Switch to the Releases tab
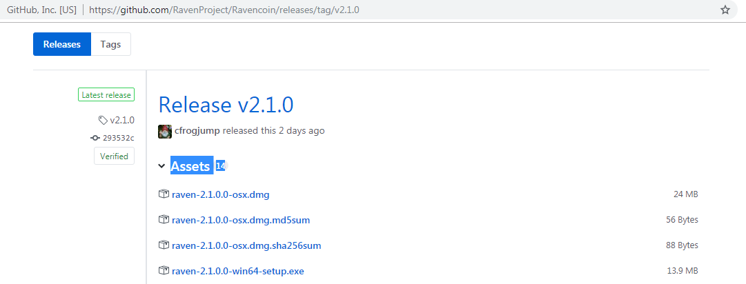The image size is (746, 284). [62, 44]
